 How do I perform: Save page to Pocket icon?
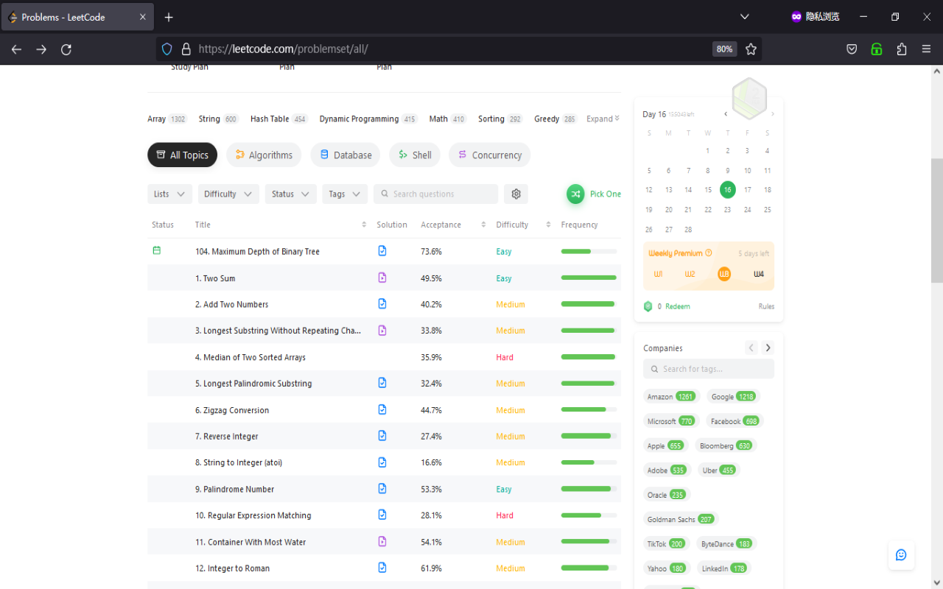(852, 49)
